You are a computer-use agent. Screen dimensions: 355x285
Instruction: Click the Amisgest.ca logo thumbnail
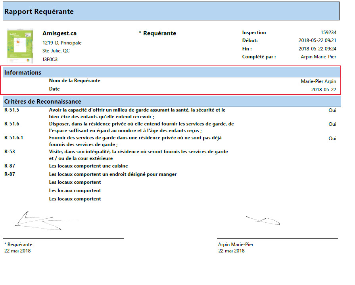tap(20, 46)
